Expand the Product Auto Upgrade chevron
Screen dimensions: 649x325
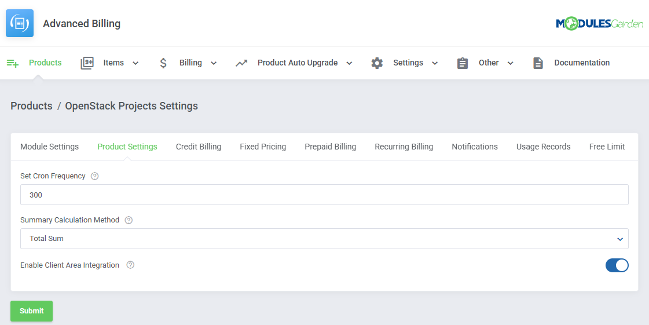point(349,63)
